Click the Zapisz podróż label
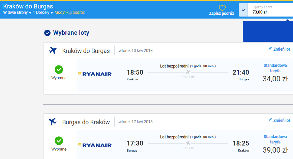This screenshot has width=293, height=159. tap(222, 14)
